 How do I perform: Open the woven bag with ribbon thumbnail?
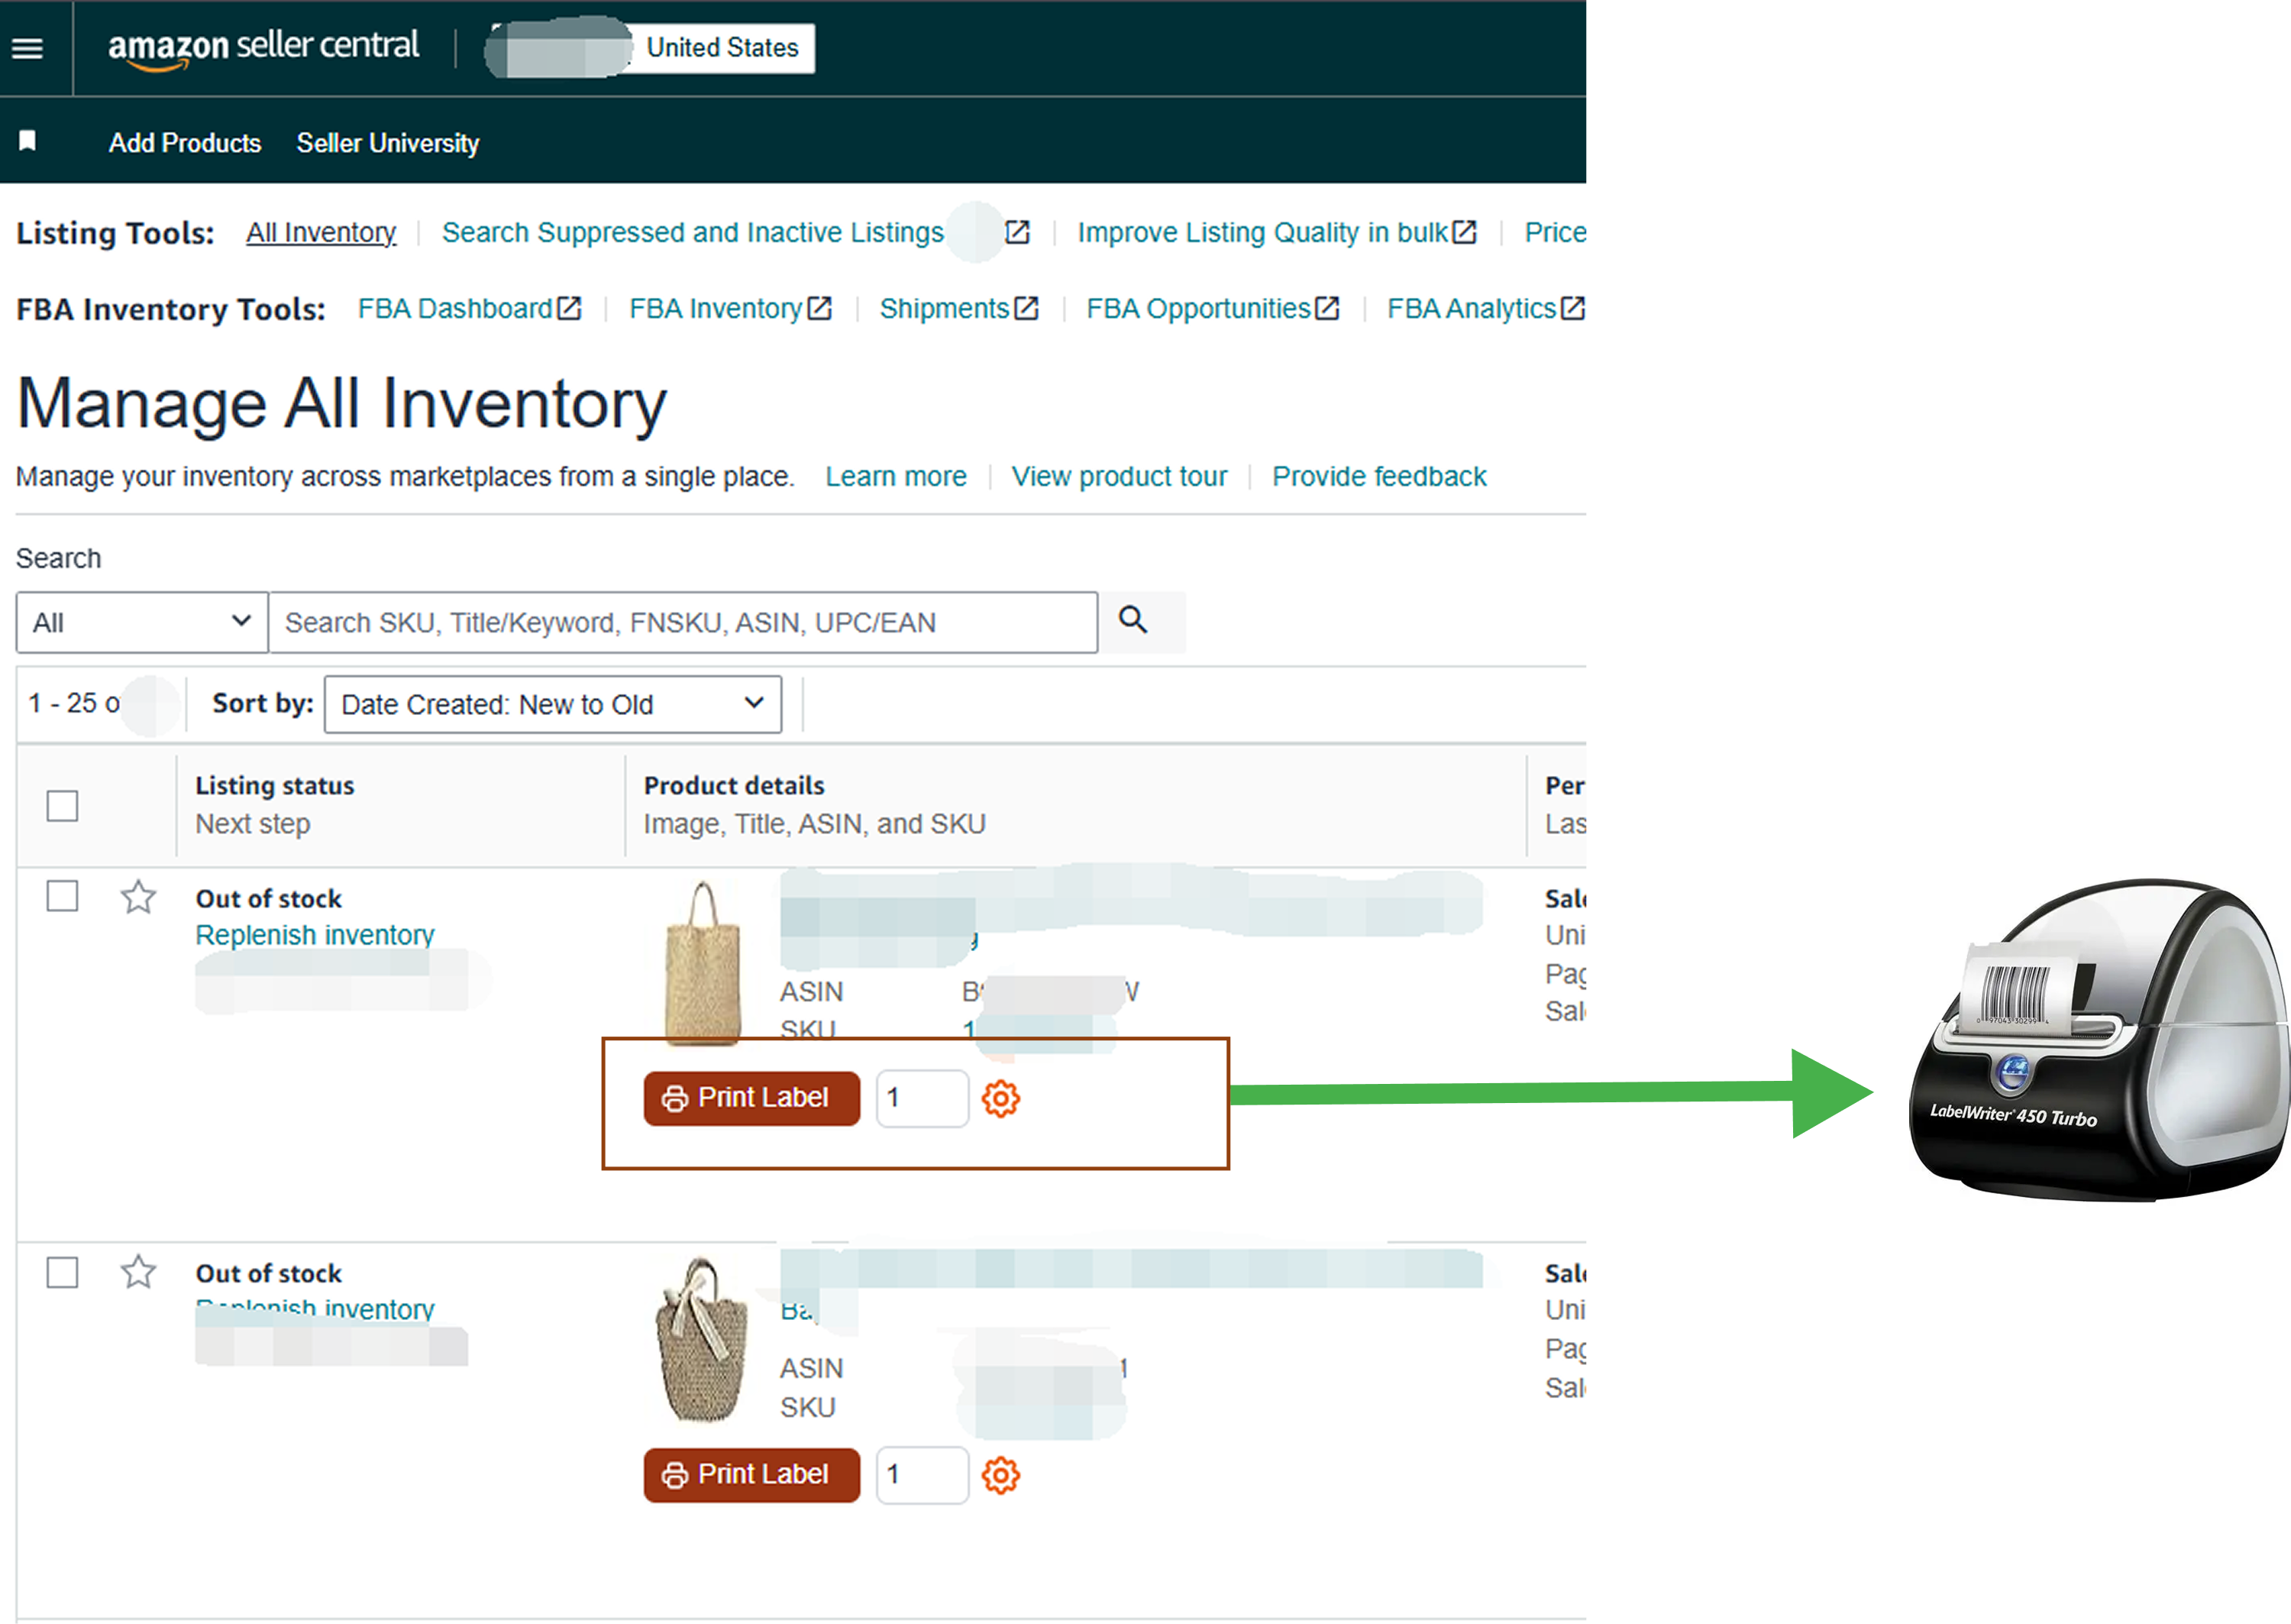click(x=702, y=1340)
